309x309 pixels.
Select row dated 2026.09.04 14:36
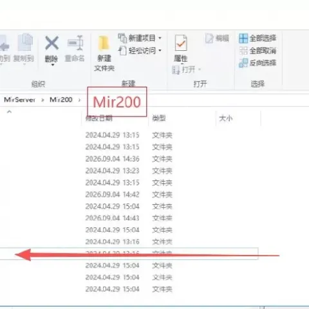click(129, 159)
